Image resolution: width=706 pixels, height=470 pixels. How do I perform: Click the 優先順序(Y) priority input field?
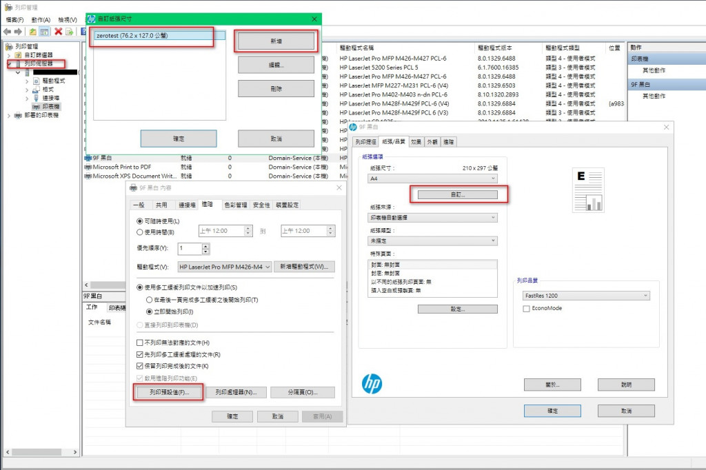point(190,249)
